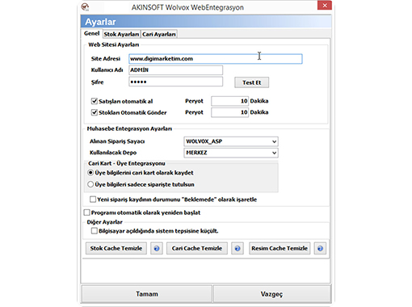Click the Şifre password field
This screenshot has height=307, width=412.
coord(175,82)
